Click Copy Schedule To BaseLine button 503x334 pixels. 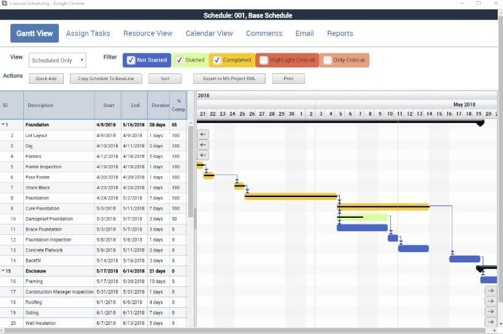pyautogui.click(x=106, y=79)
